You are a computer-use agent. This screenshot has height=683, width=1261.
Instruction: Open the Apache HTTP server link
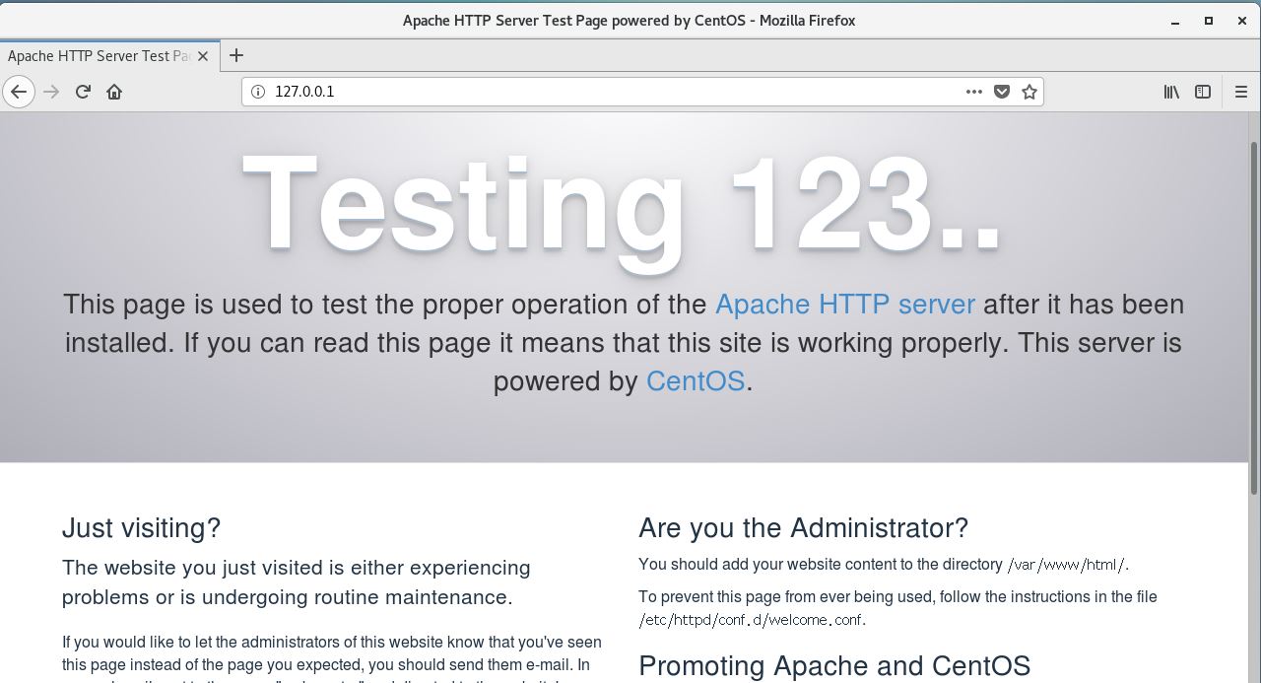845,305
